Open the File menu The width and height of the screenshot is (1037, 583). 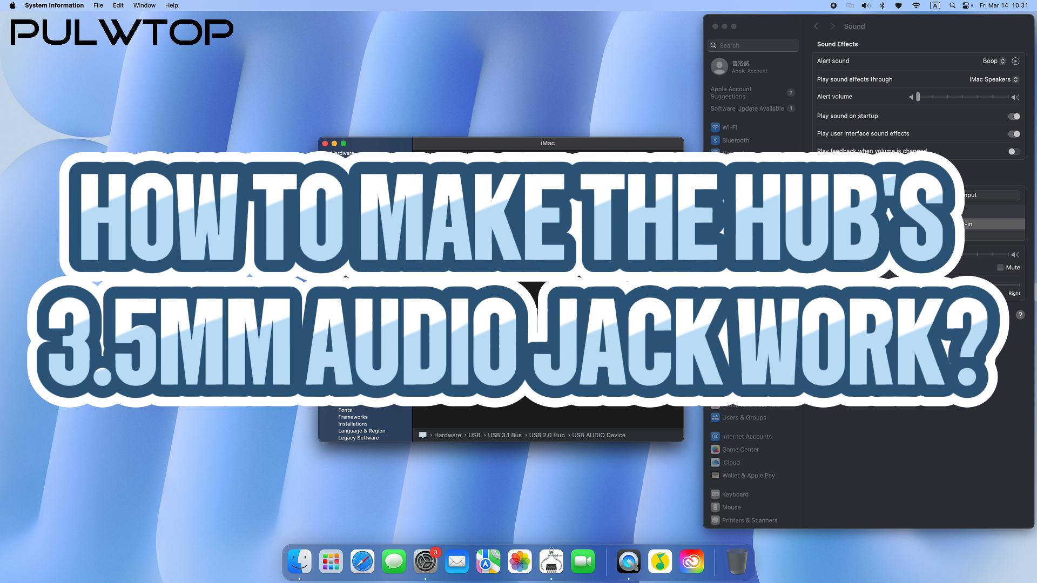pyautogui.click(x=98, y=5)
